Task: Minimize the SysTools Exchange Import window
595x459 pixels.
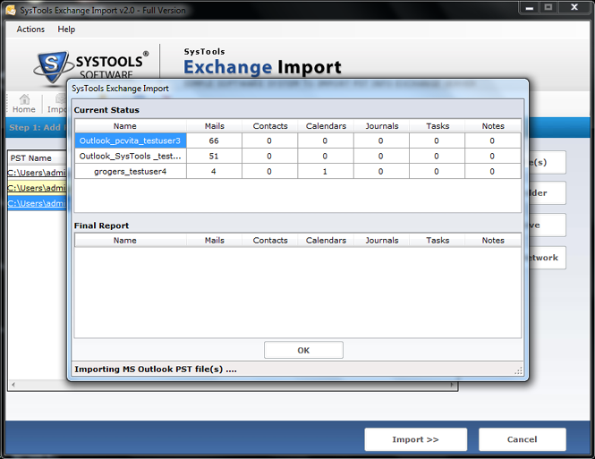Action: [x=530, y=7]
